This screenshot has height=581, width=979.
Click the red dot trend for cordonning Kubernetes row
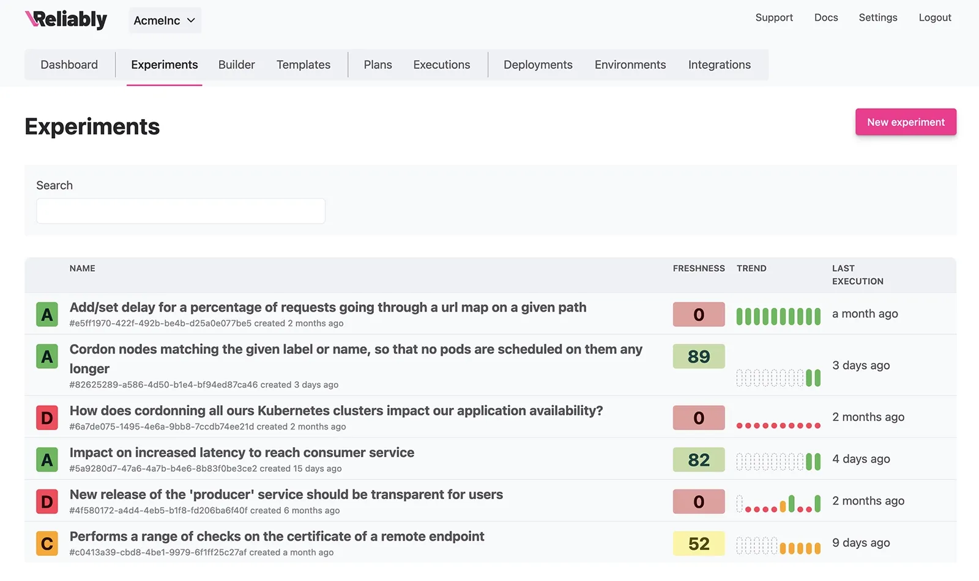778,425
